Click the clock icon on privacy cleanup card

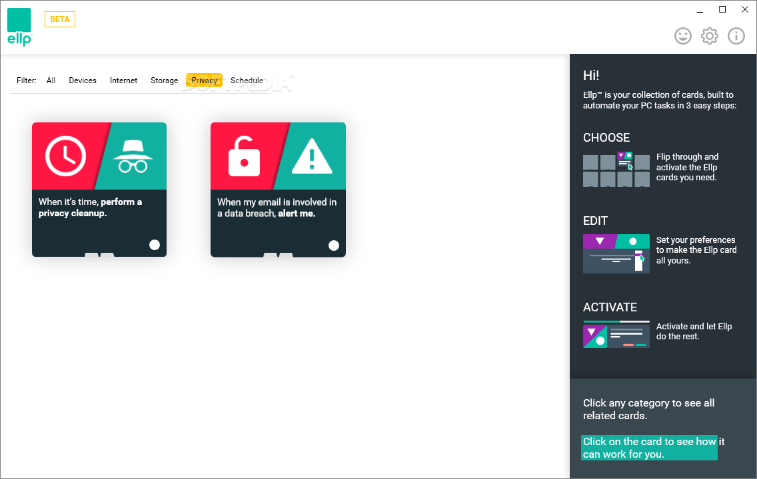[x=66, y=156]
